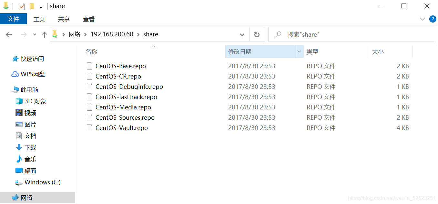Viewport: 438px width, 204px height.
Task: Select the CentOS-fasttrack.repo file
Action: (126, 97)
